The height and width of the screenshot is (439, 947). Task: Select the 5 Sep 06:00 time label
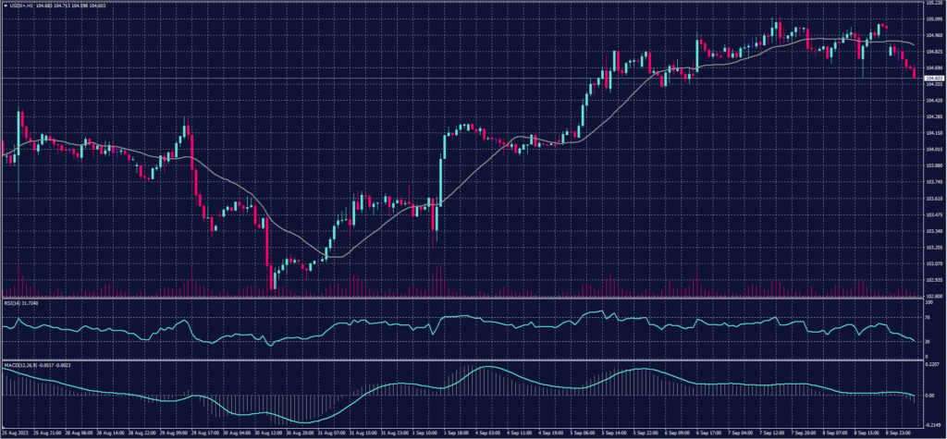[583, 433]
